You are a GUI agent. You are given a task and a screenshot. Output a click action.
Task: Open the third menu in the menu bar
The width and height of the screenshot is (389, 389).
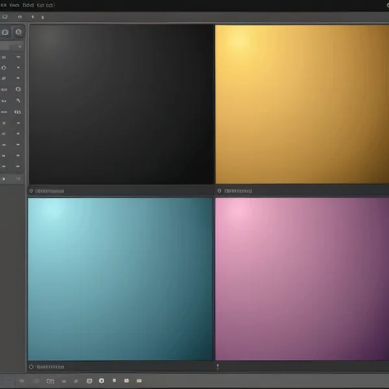point(28,5)
